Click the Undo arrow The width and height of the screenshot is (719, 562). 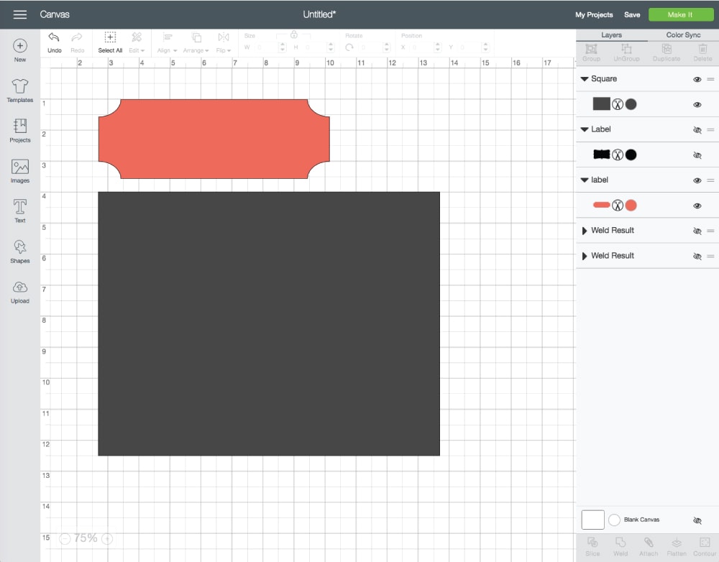pos(54,38)
